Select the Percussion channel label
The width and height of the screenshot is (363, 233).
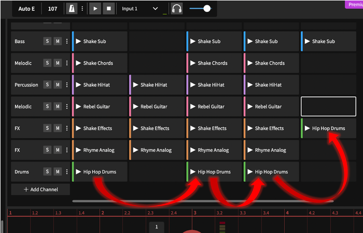tap(26, 85)
